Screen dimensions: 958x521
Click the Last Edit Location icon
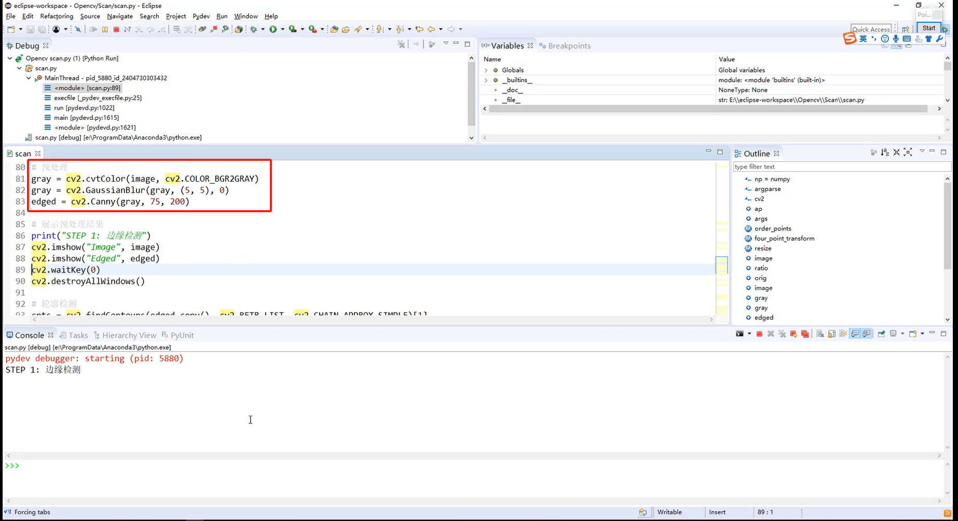tap(419, 30)
